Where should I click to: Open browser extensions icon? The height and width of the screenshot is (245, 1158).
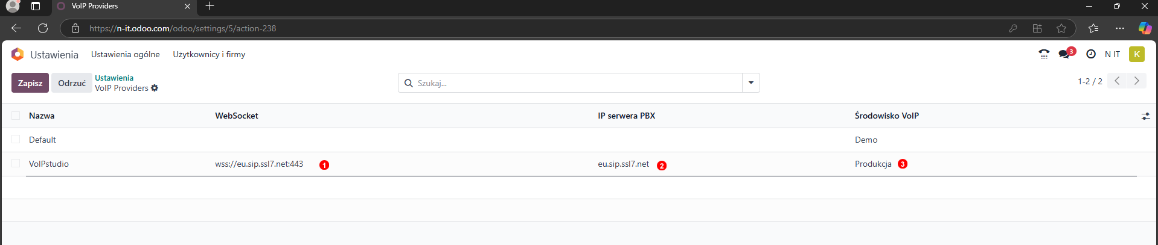1037,28
